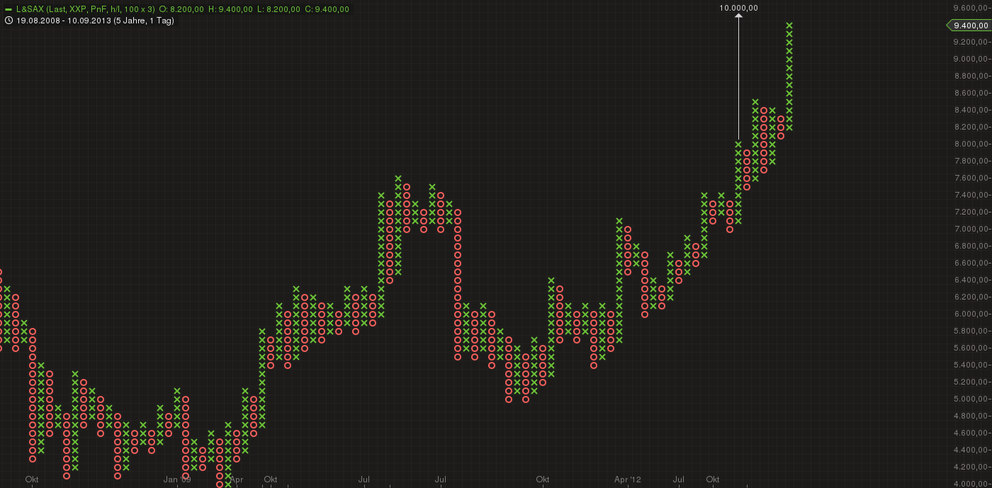Select the 10.000,00 price target label

[x=738, y=8]
